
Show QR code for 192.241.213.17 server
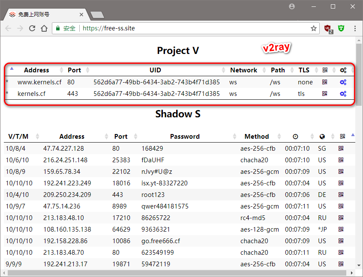(x=341, y=264)
